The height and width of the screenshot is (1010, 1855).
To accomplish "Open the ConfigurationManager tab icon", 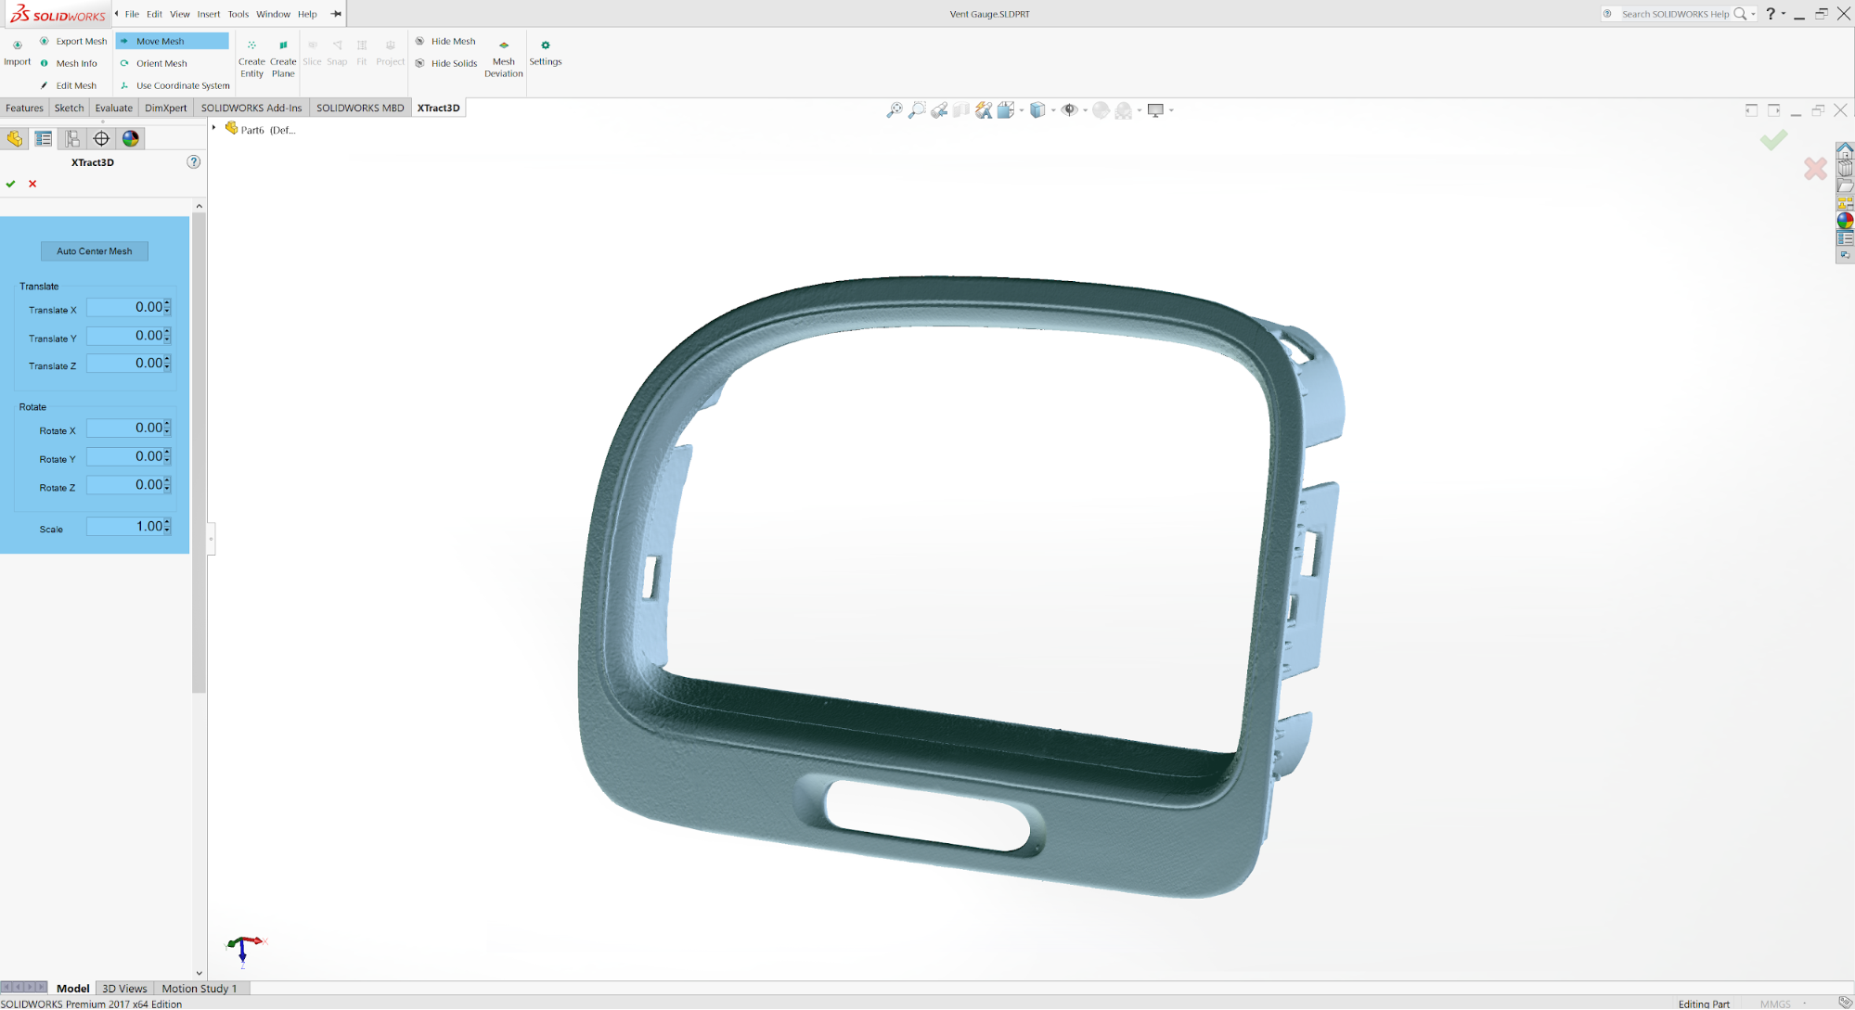I will click(72, 138).
